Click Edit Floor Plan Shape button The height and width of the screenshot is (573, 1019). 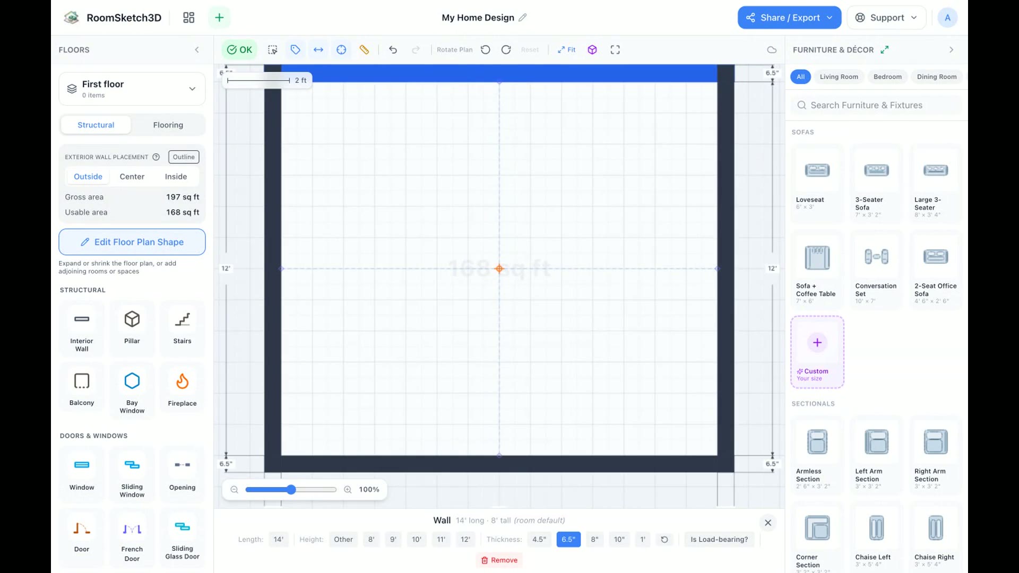[x=132, y=242]
